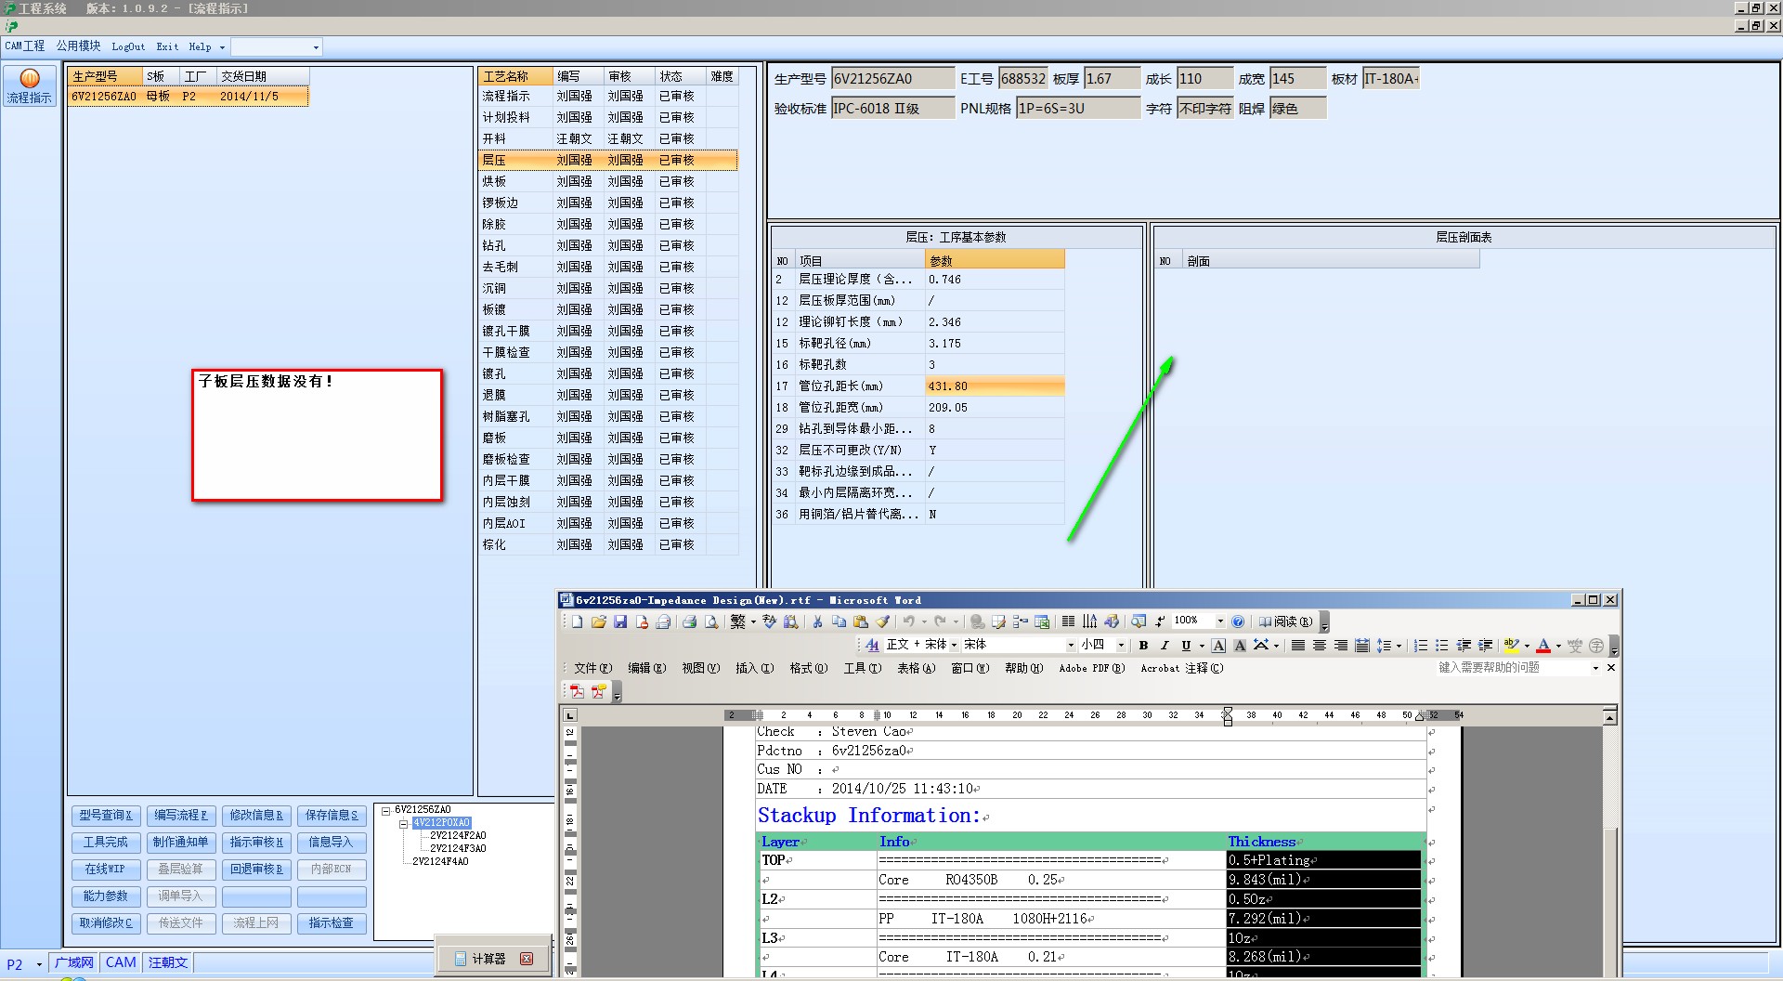The image size is (1783, 981).
Task: Click the 指示检查 button
Action: tap(332, 923)
